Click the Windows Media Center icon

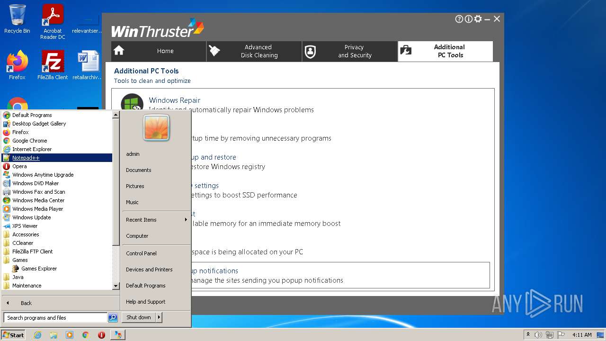tap(7, 200)
